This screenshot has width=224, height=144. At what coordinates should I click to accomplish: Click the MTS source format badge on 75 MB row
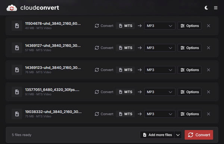point(125,114)
